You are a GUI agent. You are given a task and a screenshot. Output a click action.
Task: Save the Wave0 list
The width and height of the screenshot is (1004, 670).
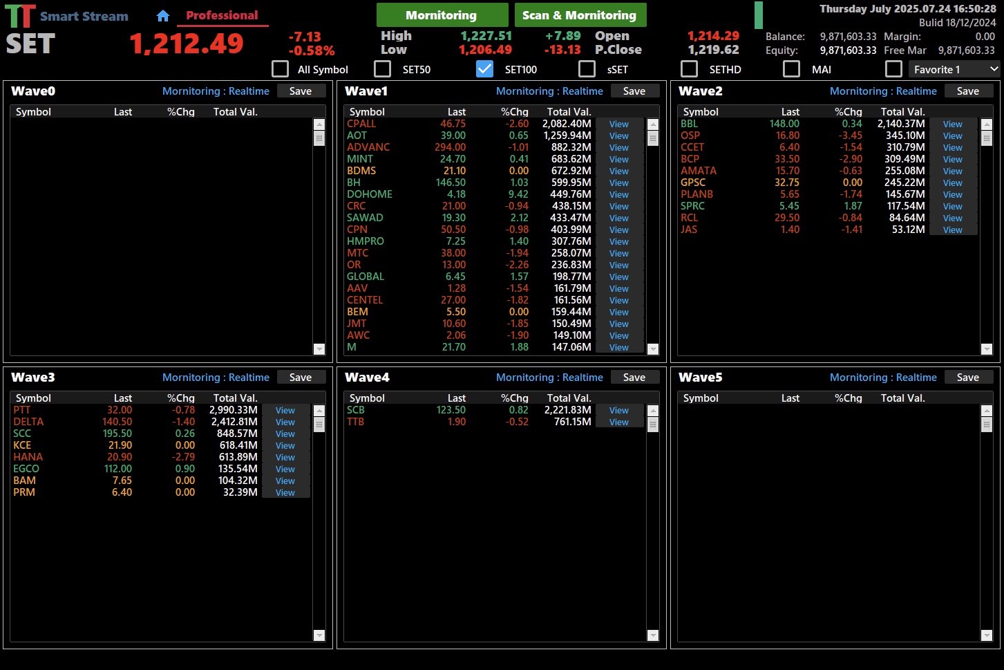(301, 91)
